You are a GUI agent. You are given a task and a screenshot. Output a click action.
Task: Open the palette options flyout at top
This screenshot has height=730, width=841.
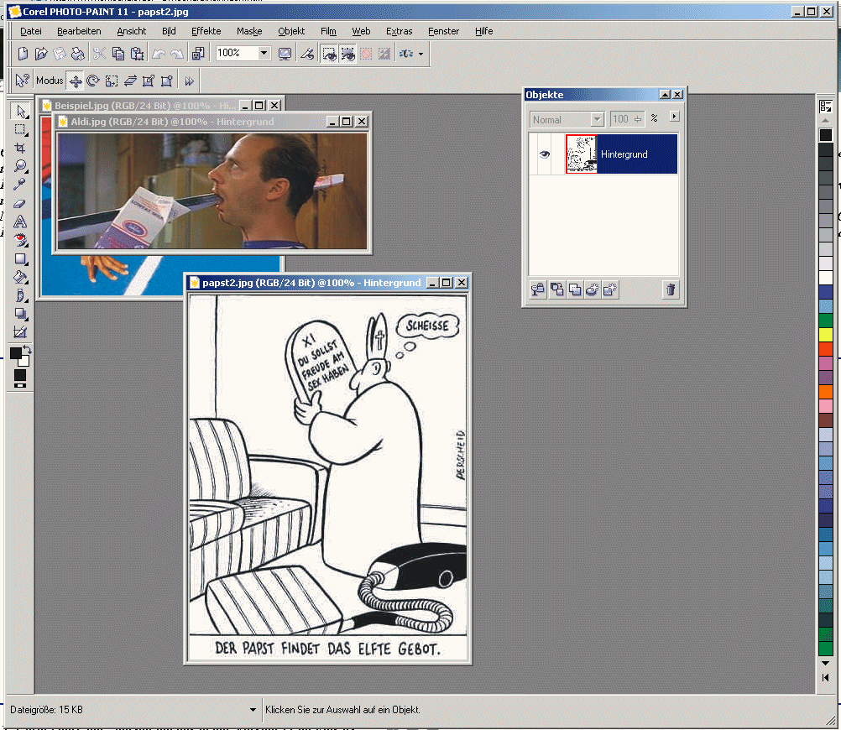click(x=825, y=107)
